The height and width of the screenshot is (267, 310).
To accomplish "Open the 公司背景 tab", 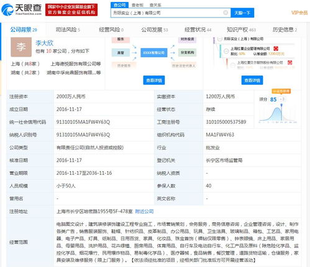I will point(24,30).
